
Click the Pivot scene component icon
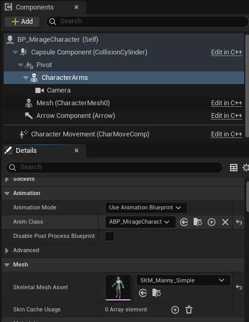(29, 65)
